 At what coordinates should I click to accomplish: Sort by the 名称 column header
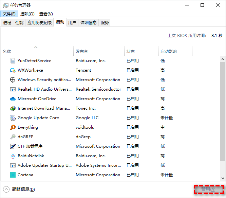(x=37, y=51)
